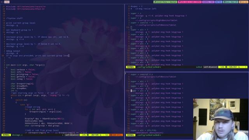Click NORMAL mode in top-right pane statusline

point(131,67)
